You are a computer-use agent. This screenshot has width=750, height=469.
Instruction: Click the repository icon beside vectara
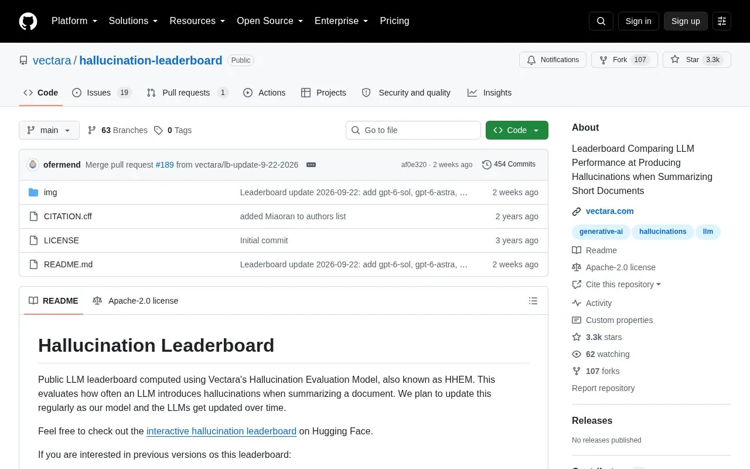click(x=23, y=60)
